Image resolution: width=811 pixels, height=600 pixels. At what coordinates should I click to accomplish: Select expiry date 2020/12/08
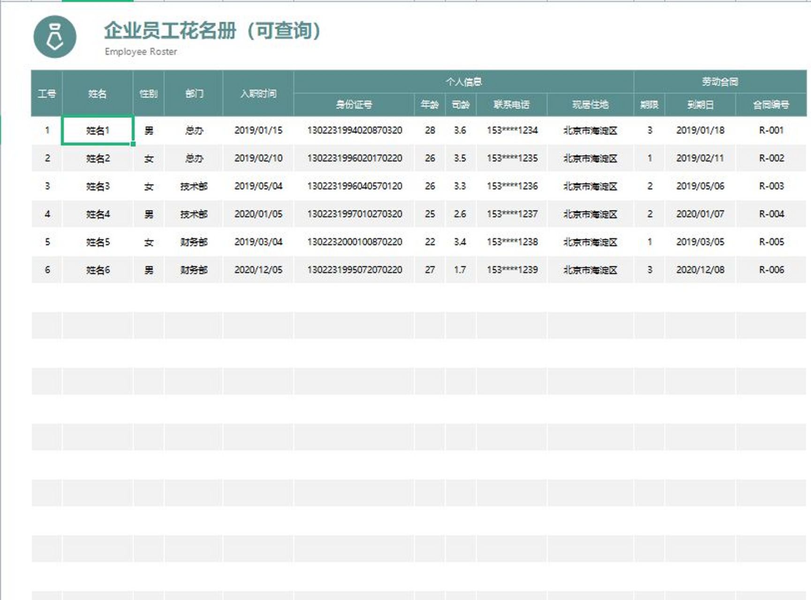[x=700, y=270]
